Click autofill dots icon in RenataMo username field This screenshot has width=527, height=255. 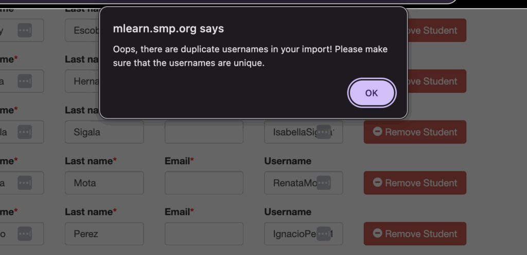click(x=323, y=183)
